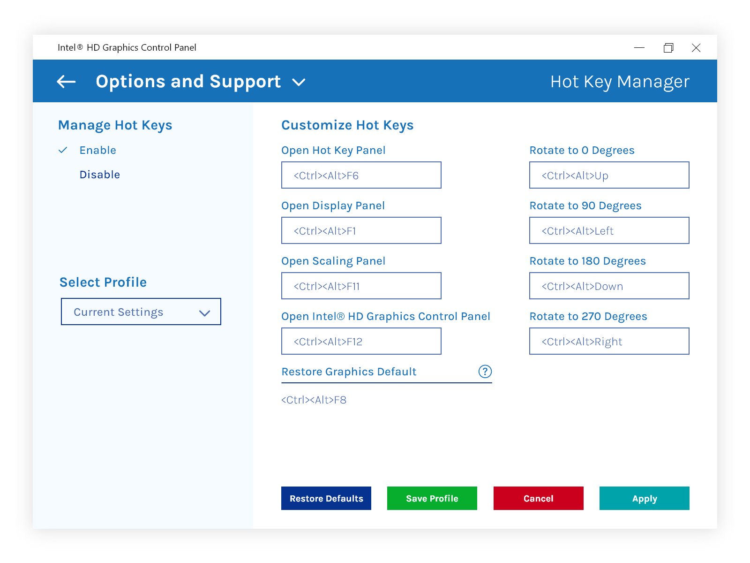Viewport: 750px width, 563px height.
Task: Click the Open Hot Key Panel field
Action: coord(361,175)
